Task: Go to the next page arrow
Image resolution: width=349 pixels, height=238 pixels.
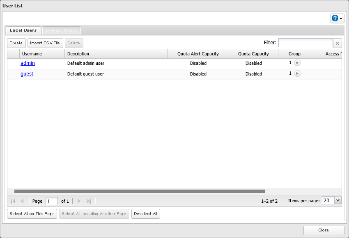Action: (79, 201)
